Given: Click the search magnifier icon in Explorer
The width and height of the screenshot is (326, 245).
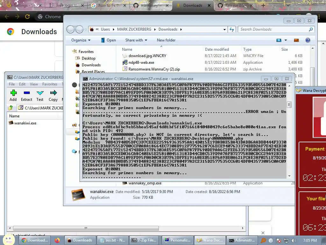Looking at the screenshot, I should [311, 29].
